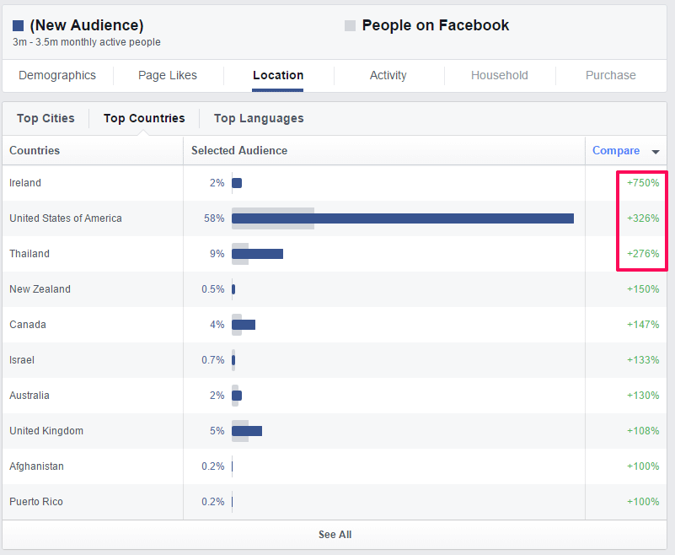Click See All at the table bottom
This screenshot has height=555, width=675.
pos(335,535)
